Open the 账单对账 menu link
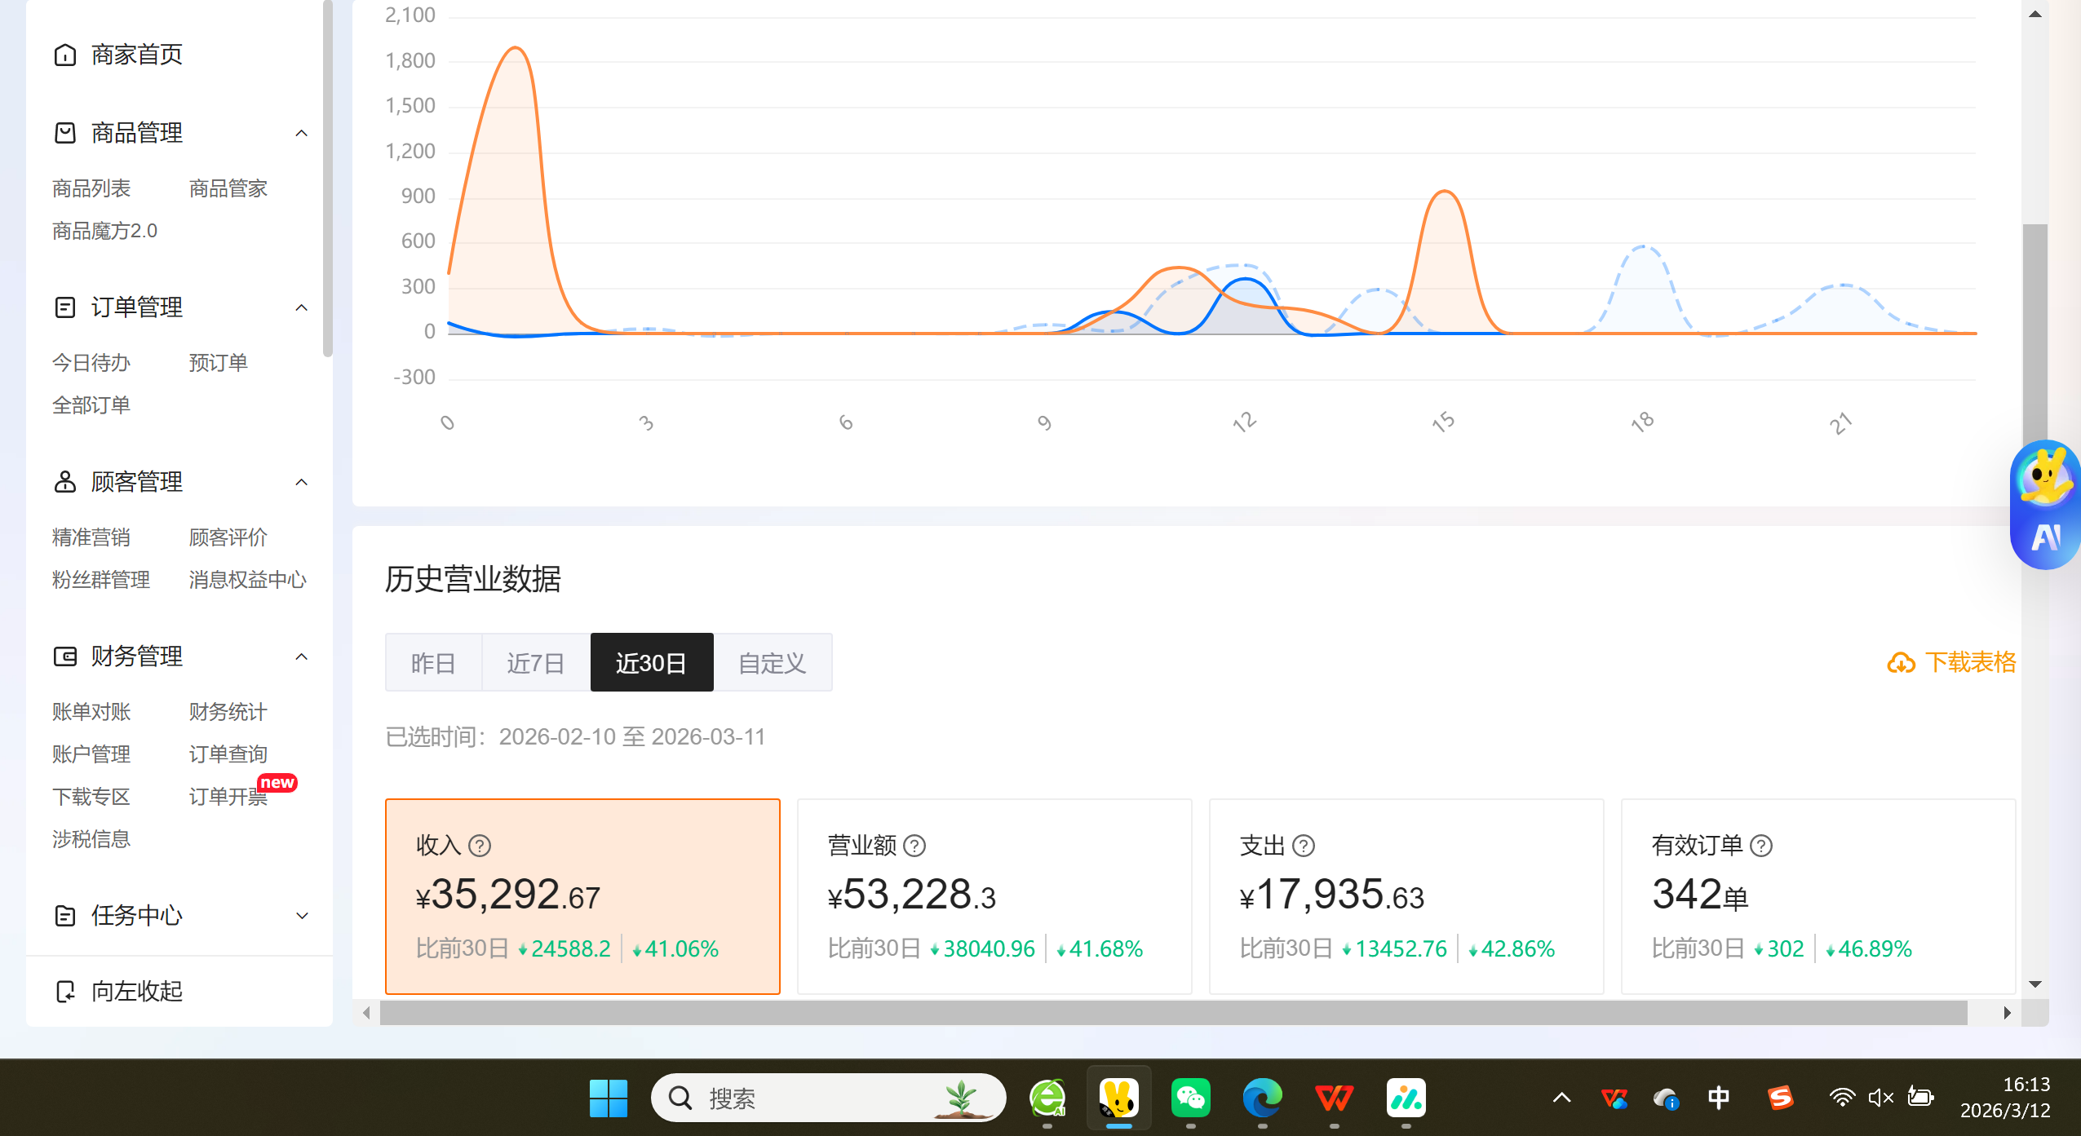 click(91, 712)
